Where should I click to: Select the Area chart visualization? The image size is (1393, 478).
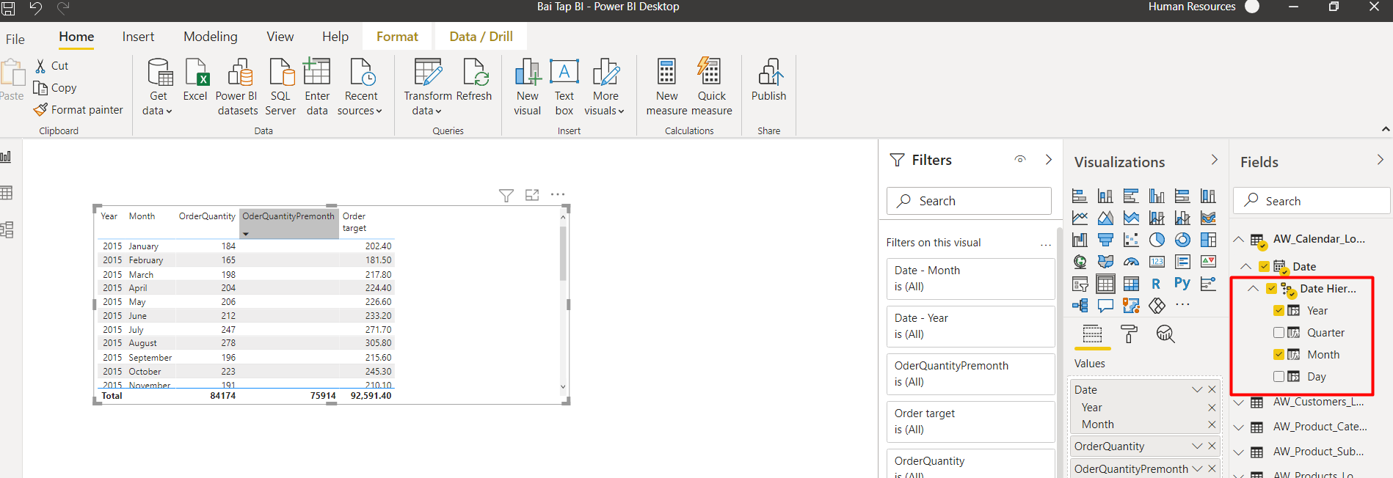[1105, 218]
